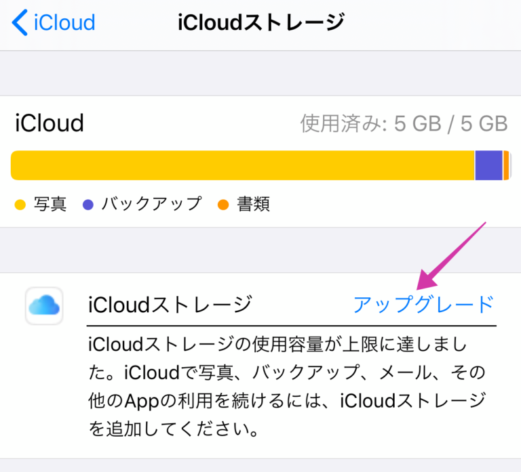Tap the iCloud heading above the storage bar
The width and height of the screenshot is (521, 472).
49,123
